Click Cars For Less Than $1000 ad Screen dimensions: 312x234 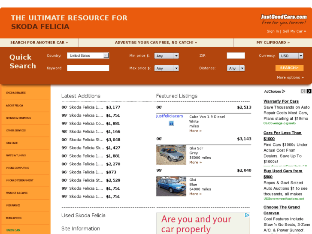click(282, 136)
